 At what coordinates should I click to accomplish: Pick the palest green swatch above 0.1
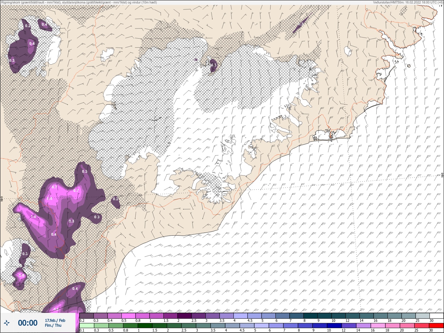click(x=87, y=325)
